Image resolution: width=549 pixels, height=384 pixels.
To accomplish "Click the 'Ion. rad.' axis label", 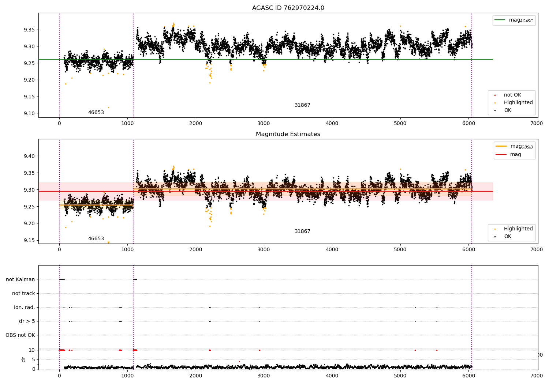I will [25, 307].
